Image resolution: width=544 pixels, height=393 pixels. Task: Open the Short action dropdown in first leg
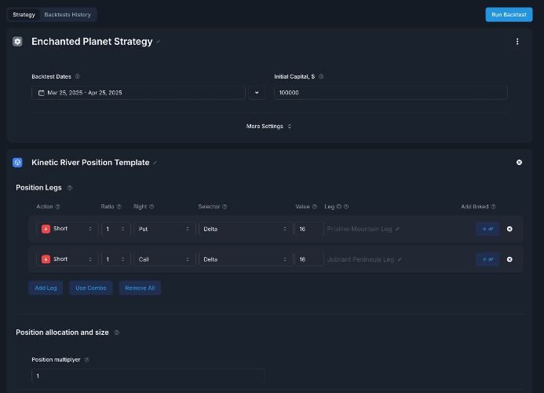click(x=68, y=229)
